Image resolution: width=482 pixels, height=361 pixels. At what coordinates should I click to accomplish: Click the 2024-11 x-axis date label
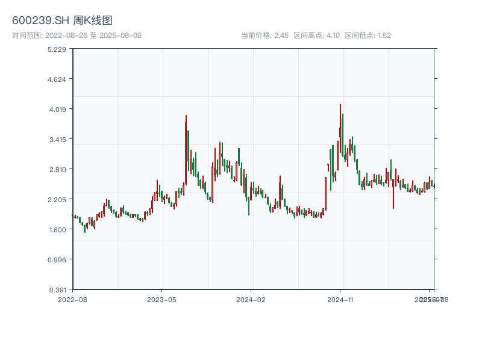click(340, 299)
